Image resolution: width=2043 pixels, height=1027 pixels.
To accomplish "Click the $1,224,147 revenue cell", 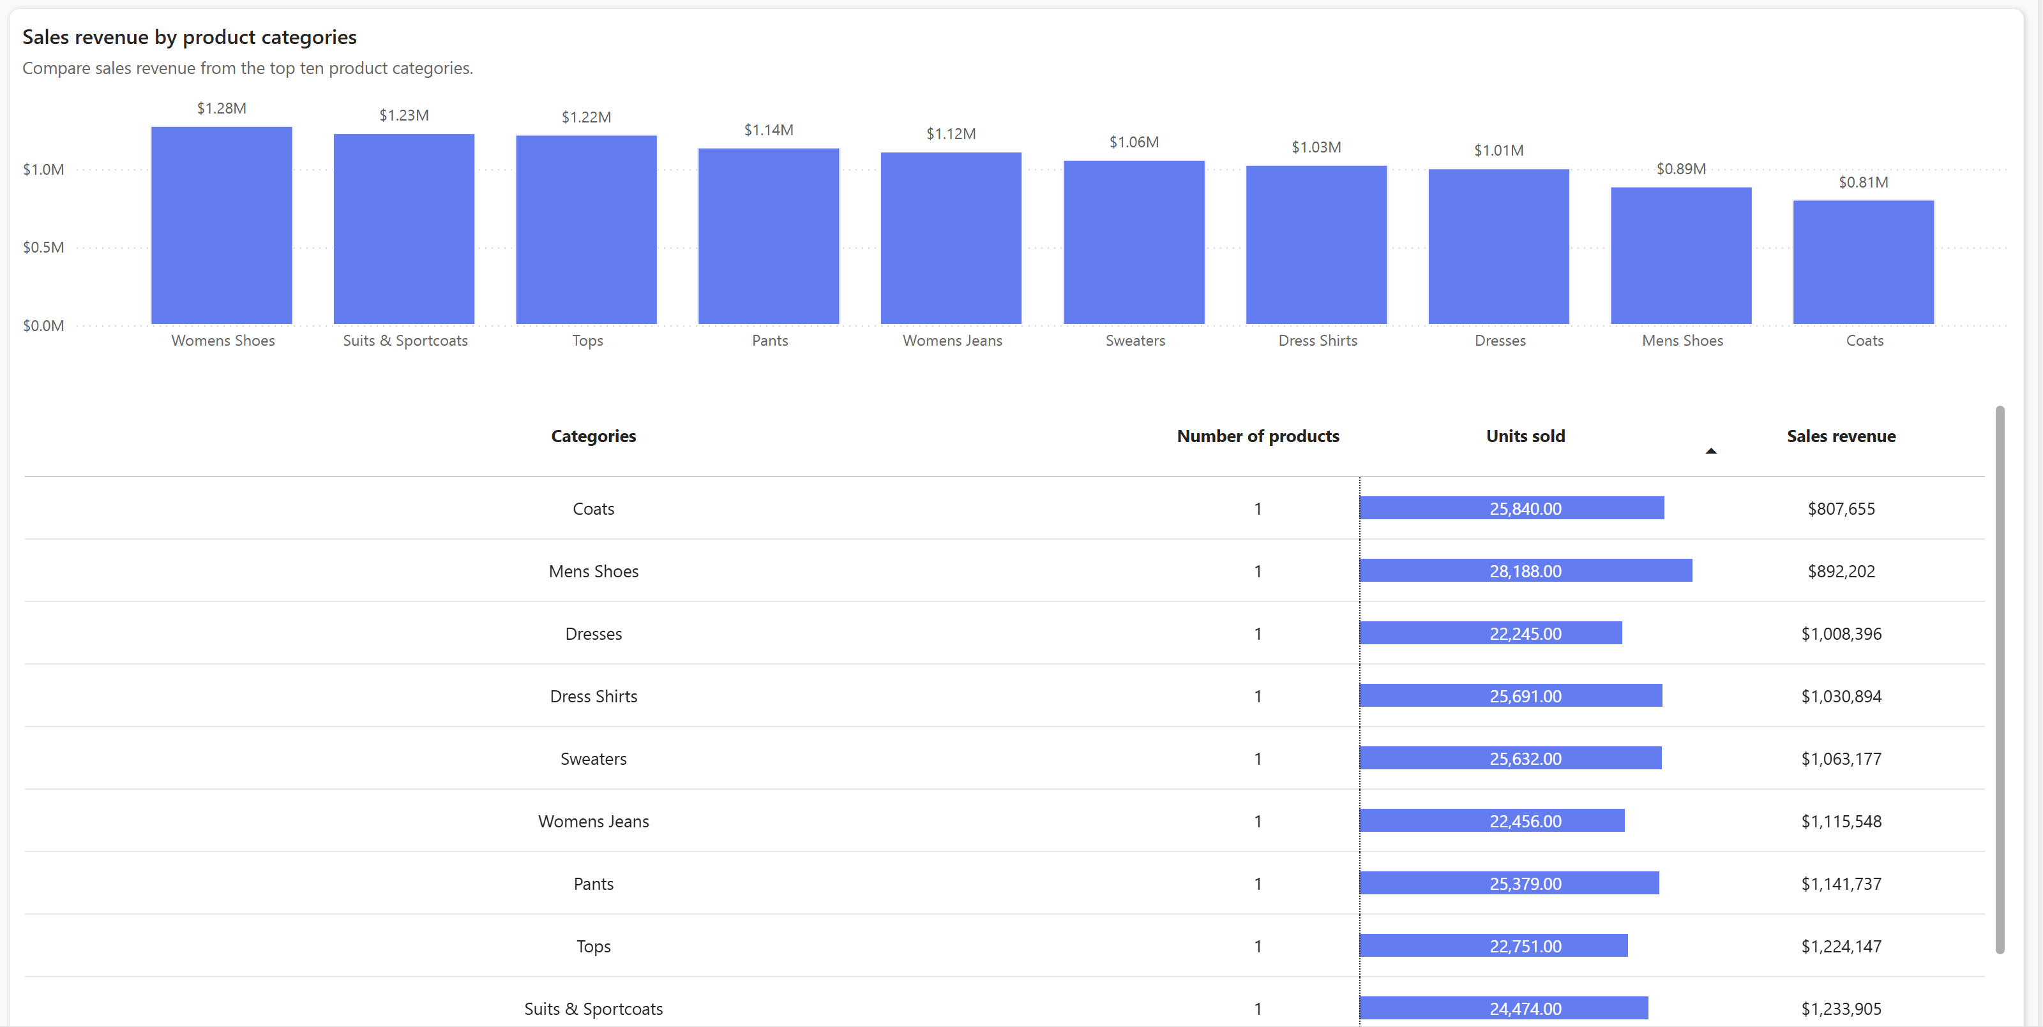I will tap(1841, 946).
